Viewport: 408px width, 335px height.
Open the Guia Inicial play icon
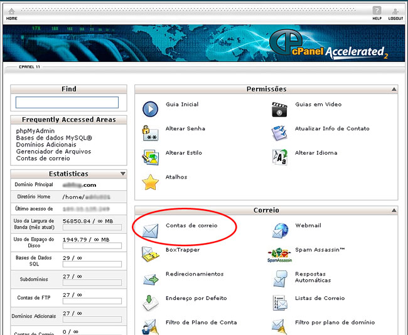pos(151,108)
